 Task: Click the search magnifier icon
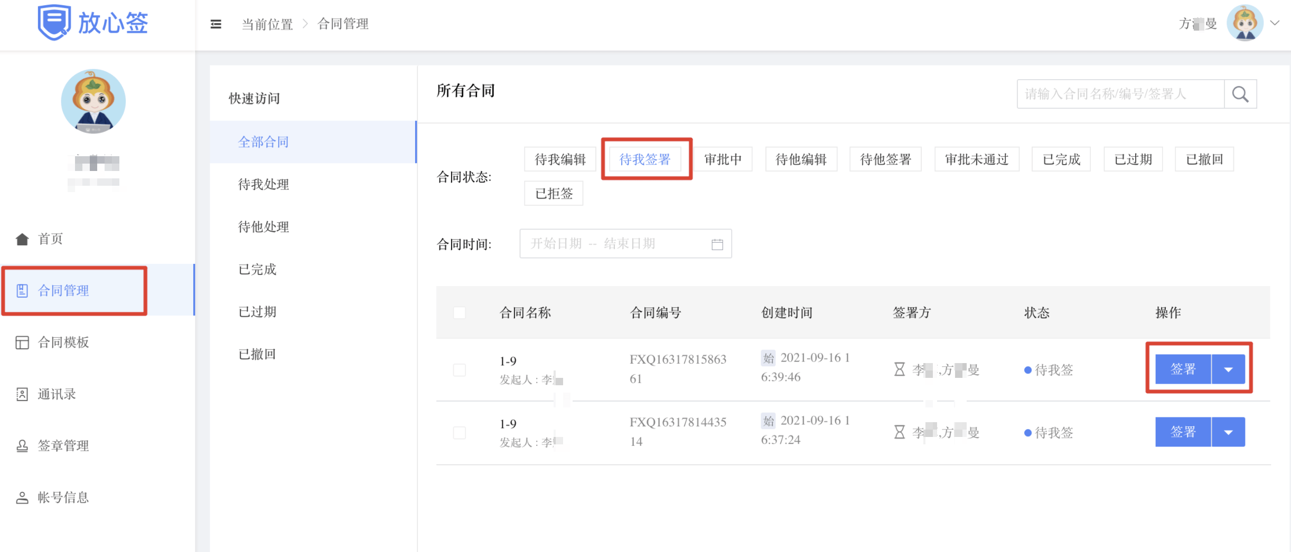click(1240, 94)
